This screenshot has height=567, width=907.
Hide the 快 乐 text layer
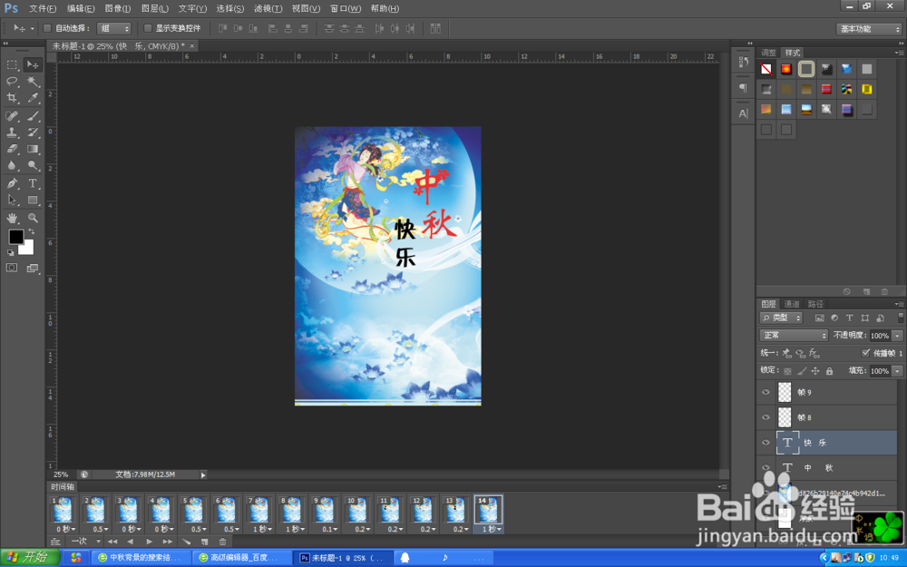(x=766, y=443)
